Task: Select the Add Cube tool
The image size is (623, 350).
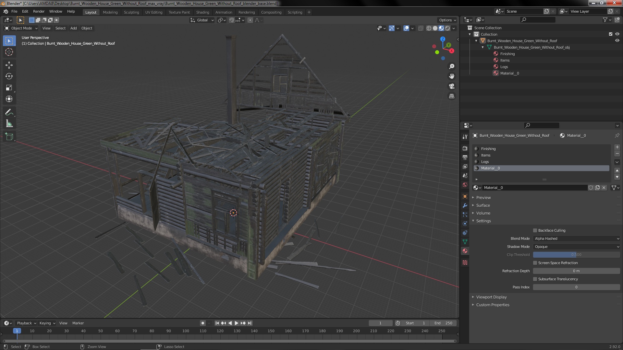Action: (x=9, y=137)
